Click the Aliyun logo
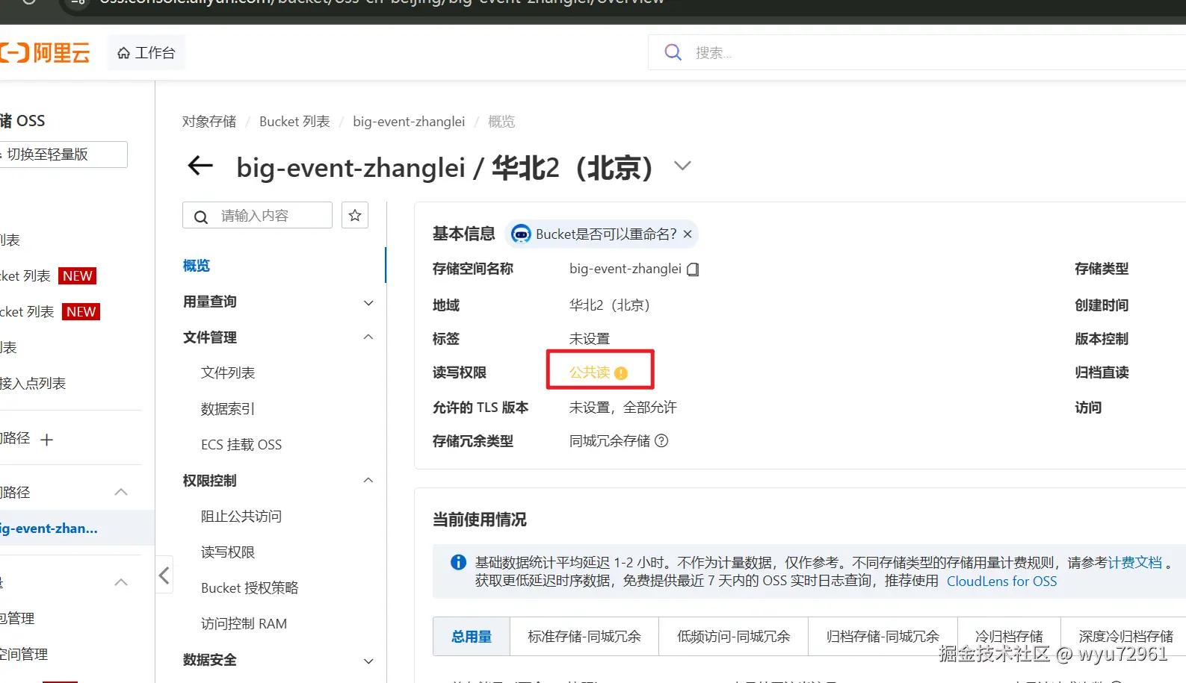Image resolution: width=1186 pixels, height=683 pixels. (45, 53)
